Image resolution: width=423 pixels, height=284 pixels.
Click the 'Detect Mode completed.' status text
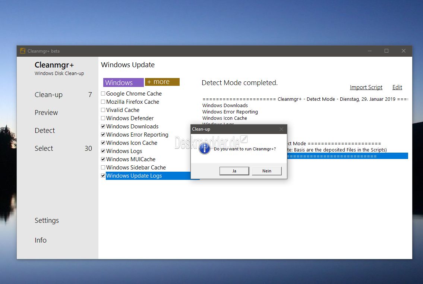tap(240, 83)
